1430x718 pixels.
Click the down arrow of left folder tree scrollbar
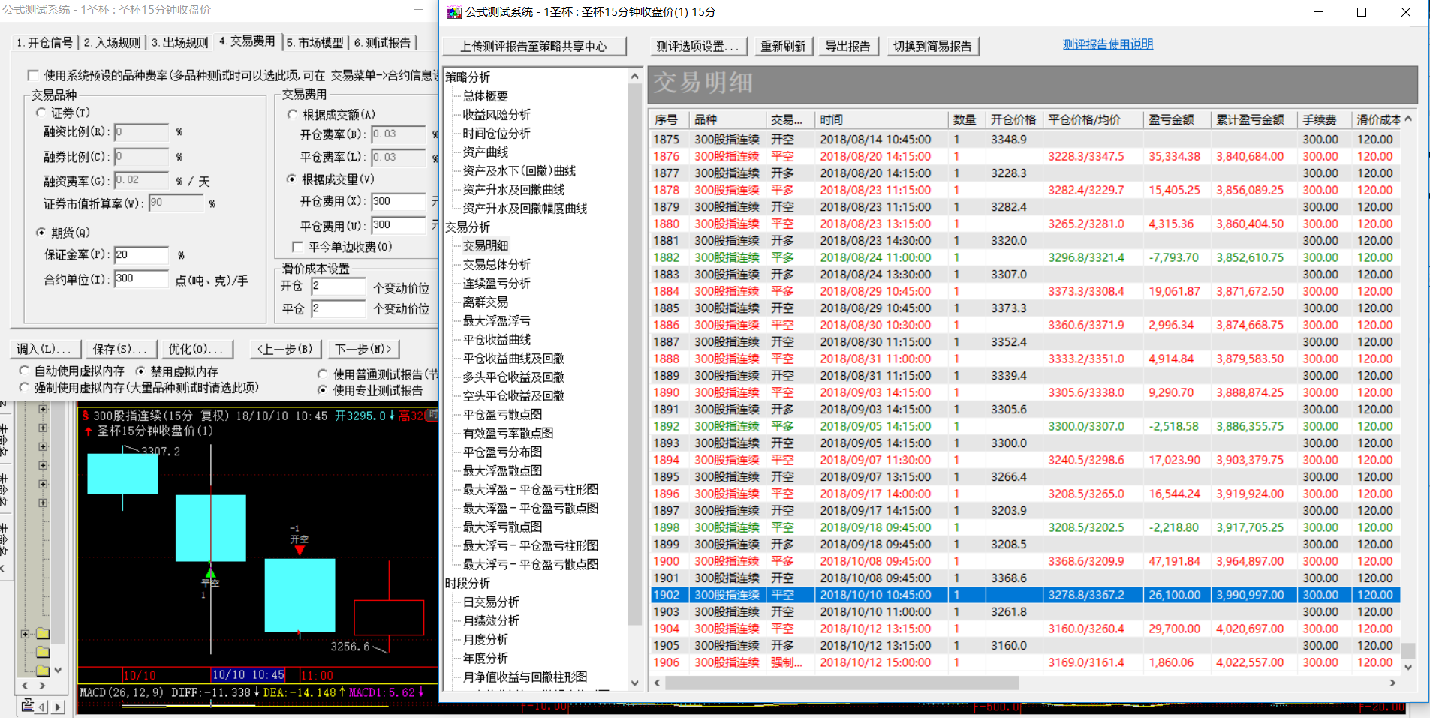(x=58, y=670)
